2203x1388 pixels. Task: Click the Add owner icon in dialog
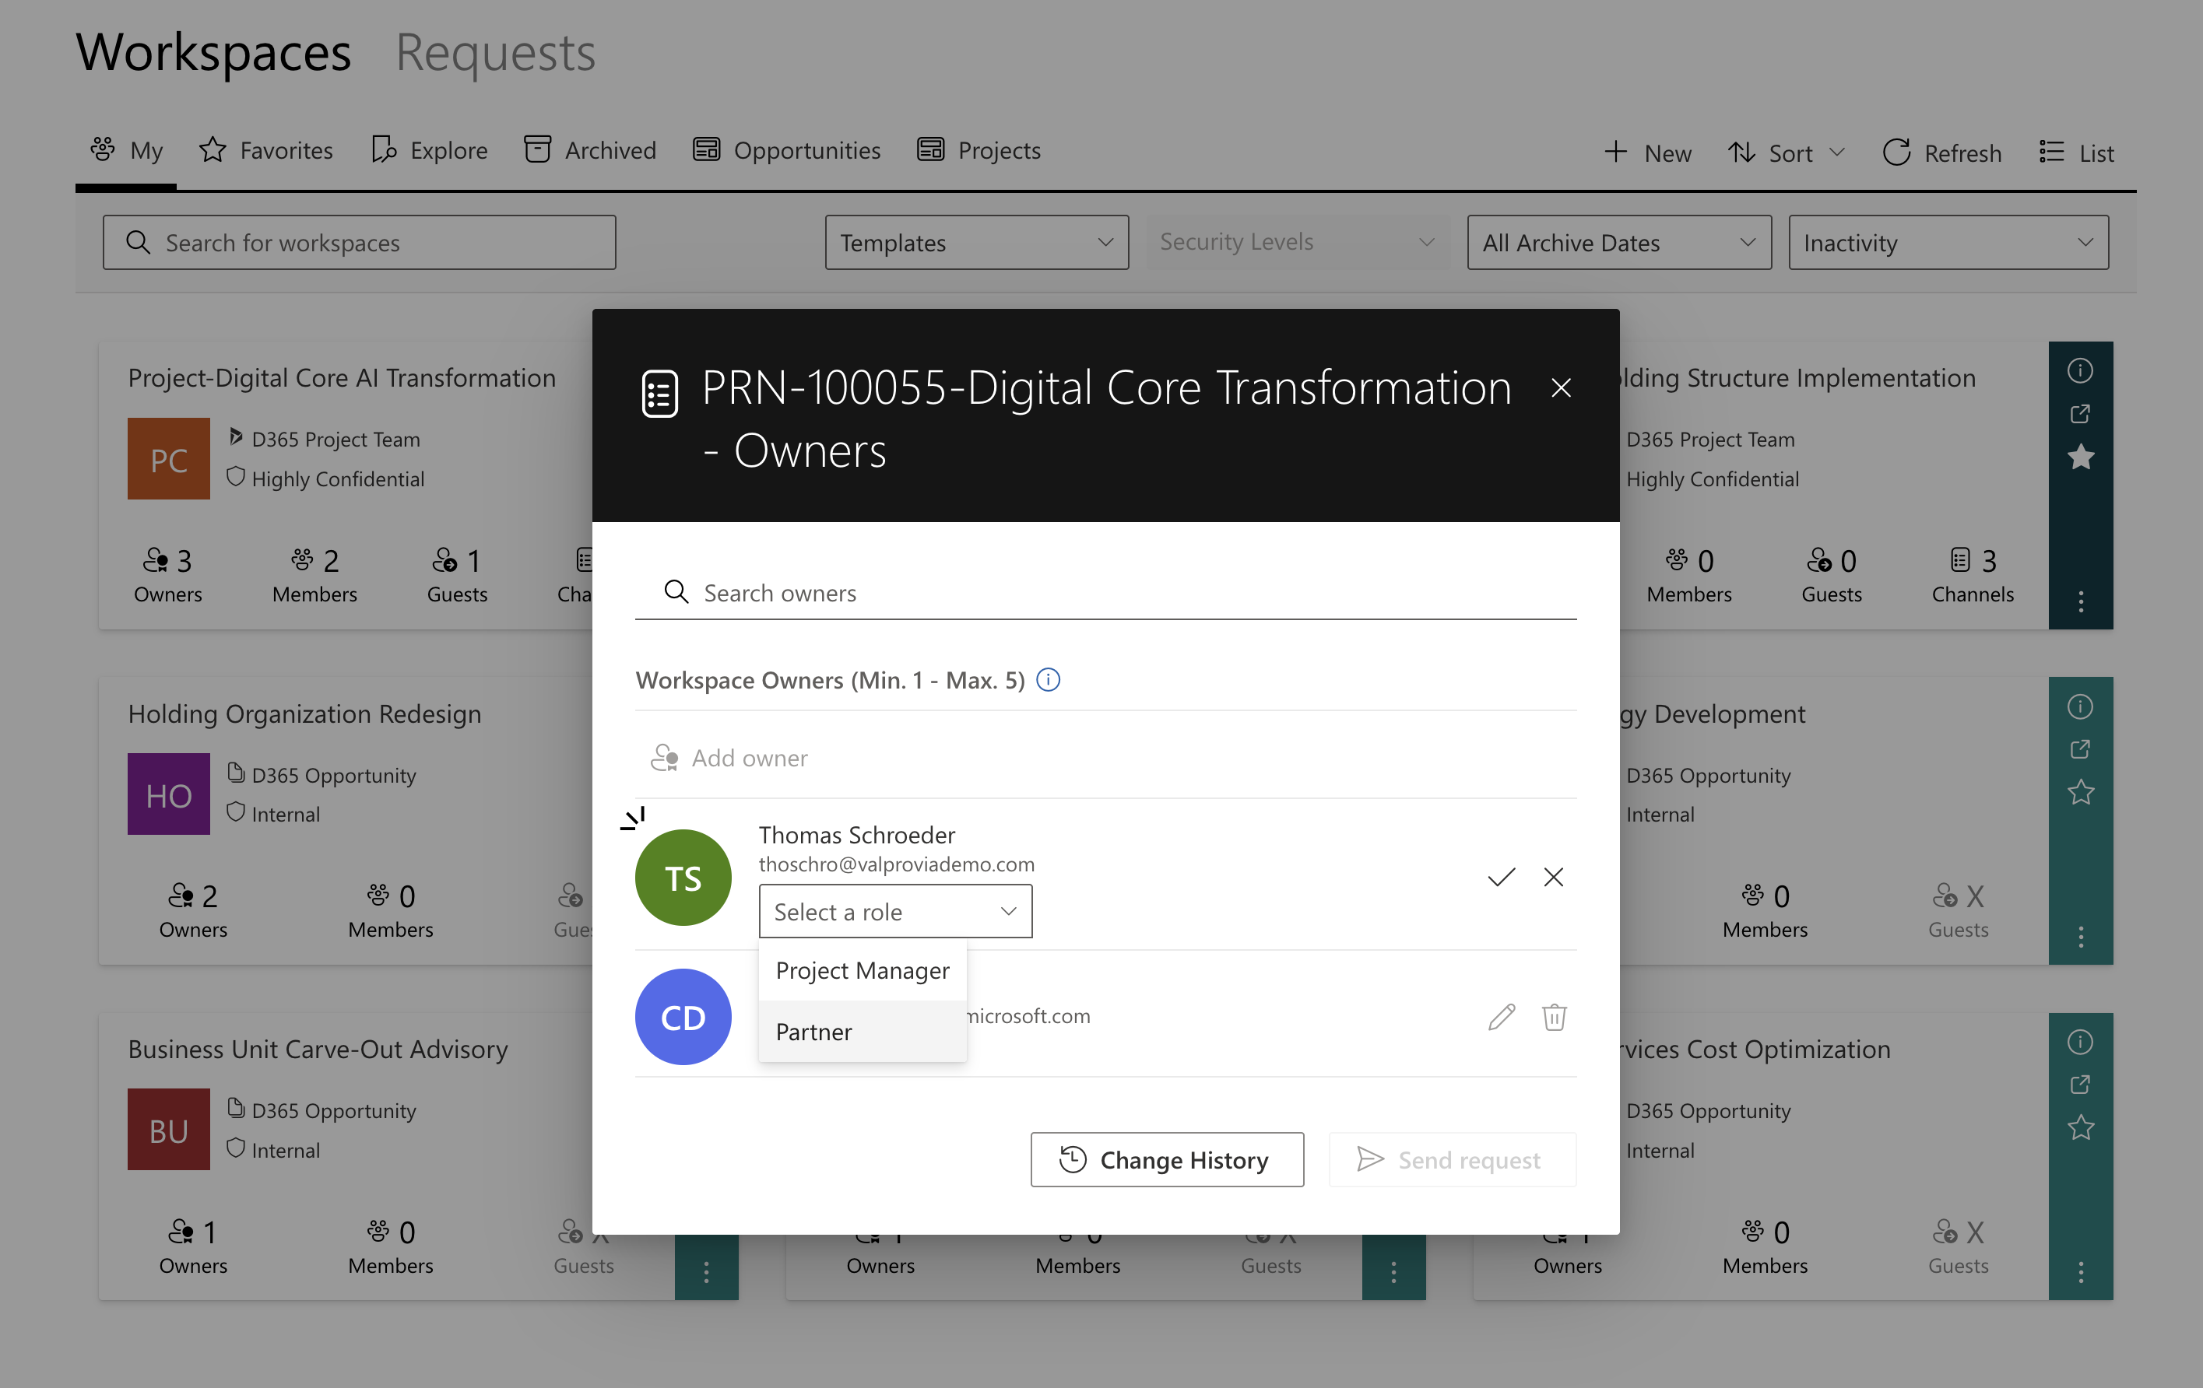click(664, 757)
